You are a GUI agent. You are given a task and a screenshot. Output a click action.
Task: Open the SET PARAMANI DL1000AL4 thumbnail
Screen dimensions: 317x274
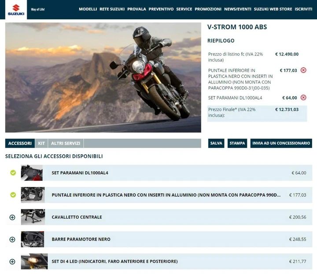[32, 173]
